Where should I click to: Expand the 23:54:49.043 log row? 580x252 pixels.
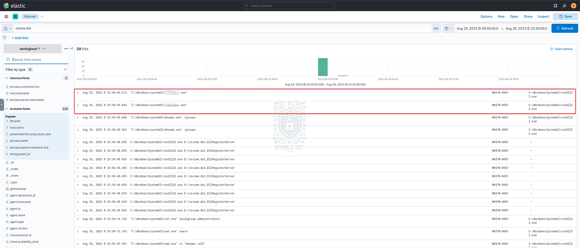pos(77,105)
